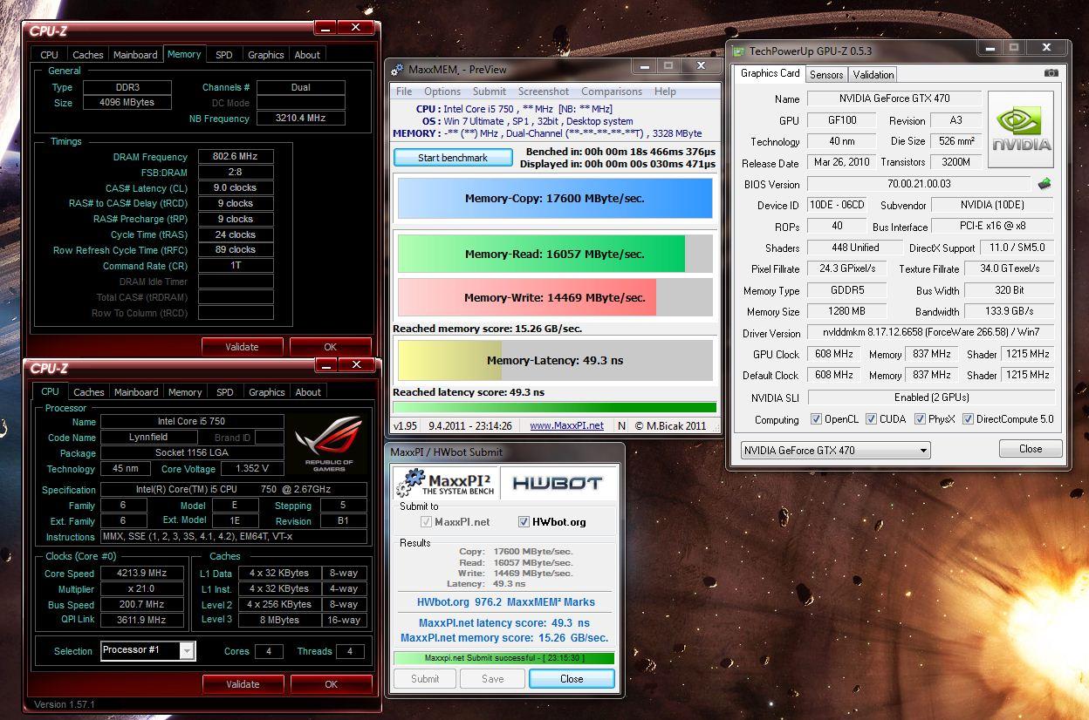Click the MaxxPI² System Bench logo
1089x720 pixels.
click(446, 483)
